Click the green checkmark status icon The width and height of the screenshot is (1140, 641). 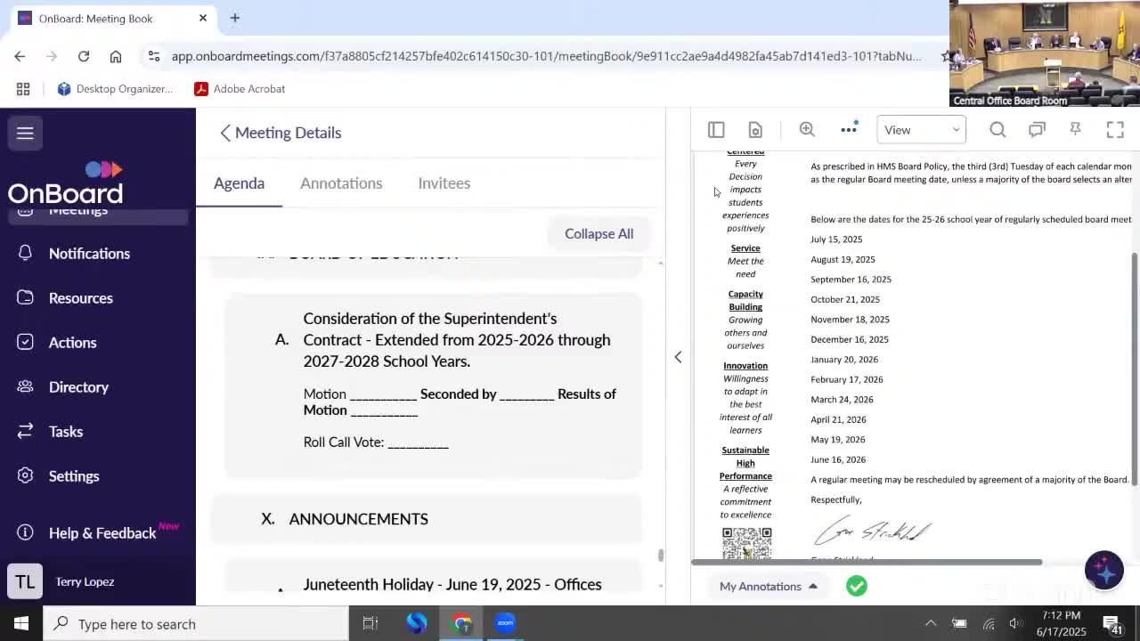coord(857,586)
